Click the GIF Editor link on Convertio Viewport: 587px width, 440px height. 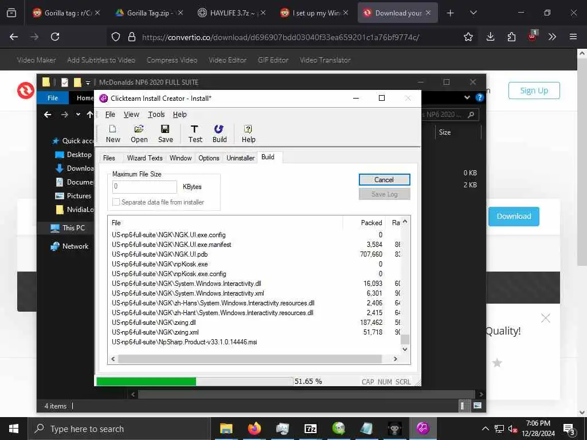[x=273, y=60]
